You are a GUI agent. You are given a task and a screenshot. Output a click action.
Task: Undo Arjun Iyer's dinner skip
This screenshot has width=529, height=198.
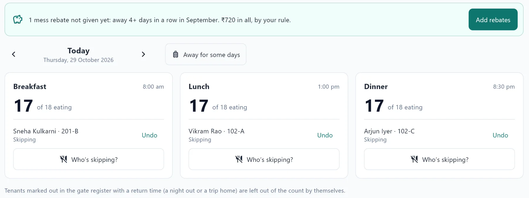point(500,135)
